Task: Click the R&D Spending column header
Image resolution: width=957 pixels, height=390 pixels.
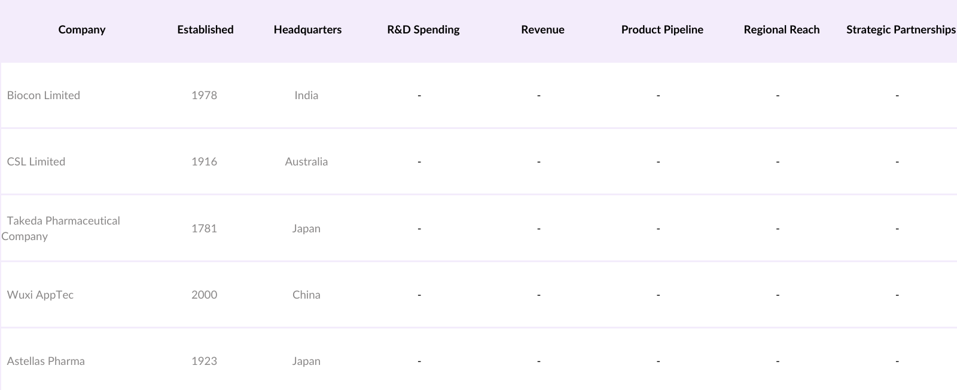Action: [423, 30]
